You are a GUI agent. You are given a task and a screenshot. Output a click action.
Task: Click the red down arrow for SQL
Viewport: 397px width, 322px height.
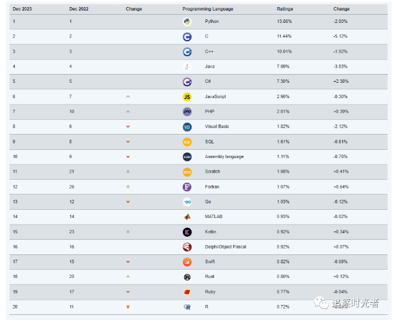128,142
